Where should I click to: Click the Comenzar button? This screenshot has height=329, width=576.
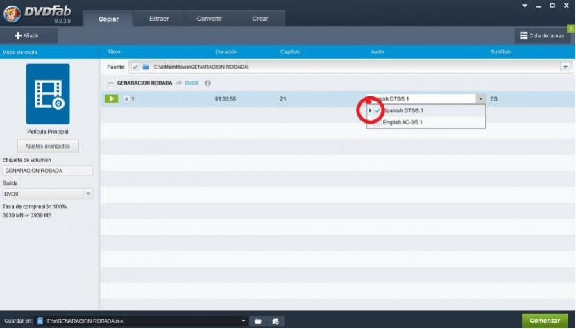pyautogui.click(x=545, y=321)
